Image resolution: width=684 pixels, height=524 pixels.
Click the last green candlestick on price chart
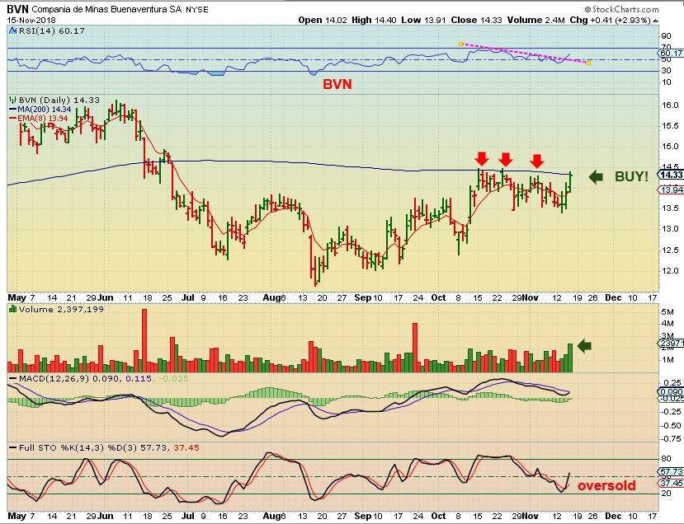(570, 181)
